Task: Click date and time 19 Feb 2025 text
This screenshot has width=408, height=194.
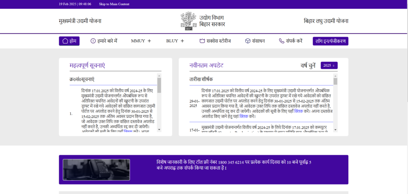Action: (75, 4)
